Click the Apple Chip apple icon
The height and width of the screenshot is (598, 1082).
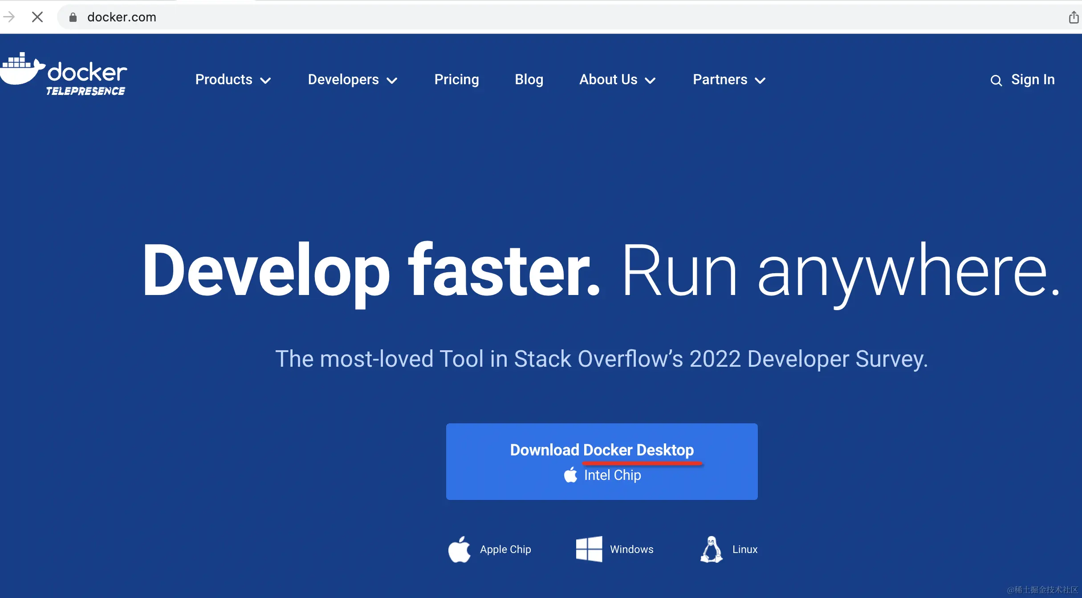(x=459, y=549)
